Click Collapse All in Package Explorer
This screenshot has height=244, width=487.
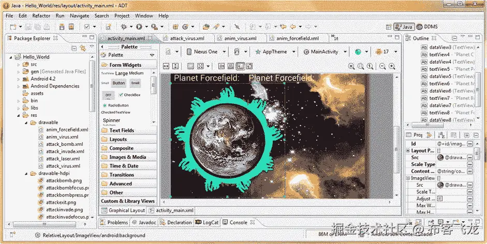[74, 48]
